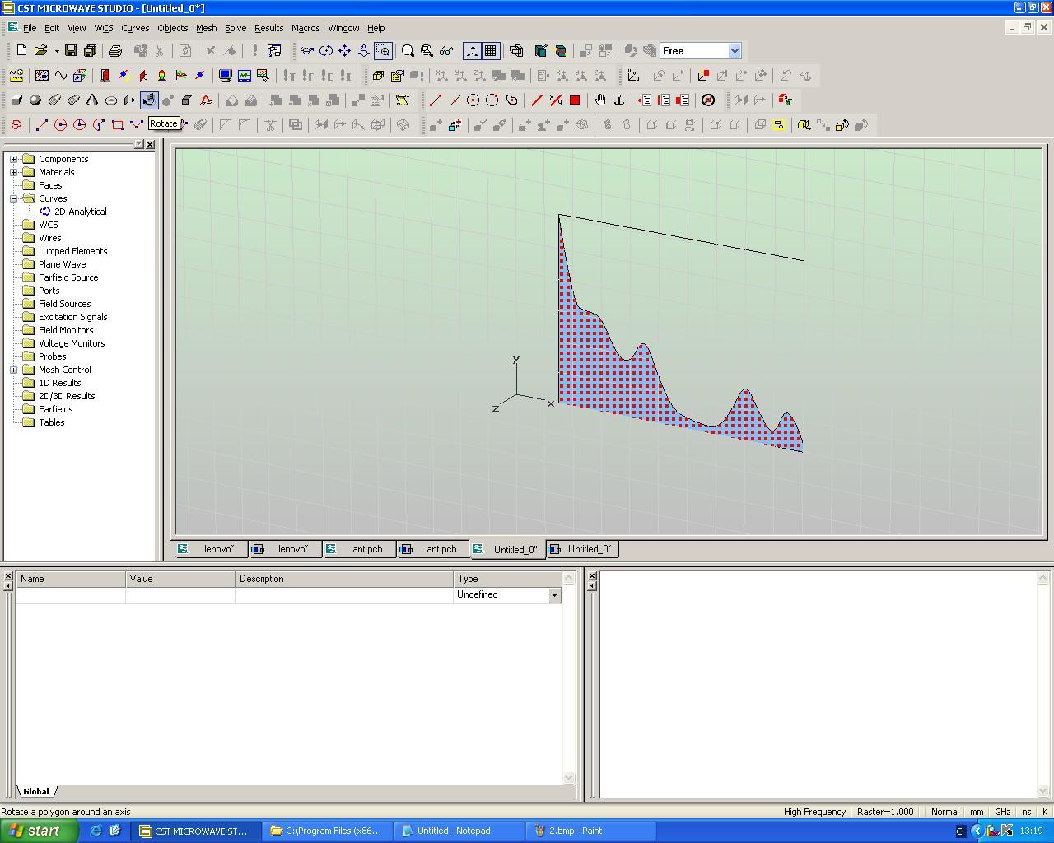Select the curve Circle tool
The width and height of the screenshot is (1054, 843).
(x=60, y=125)
